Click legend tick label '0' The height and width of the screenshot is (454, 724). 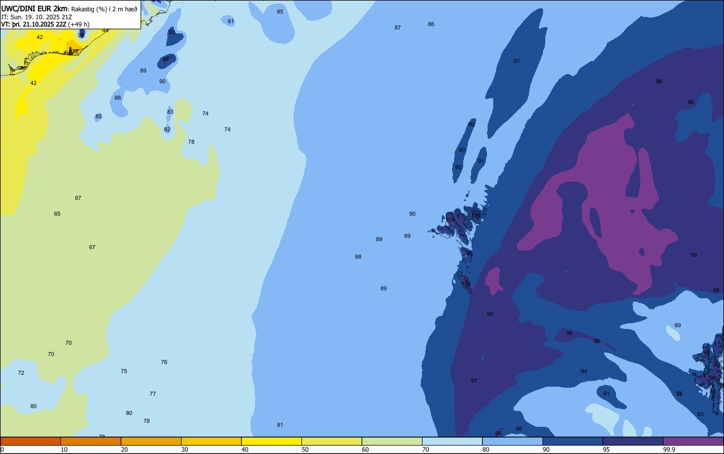(x=2, y=449)
